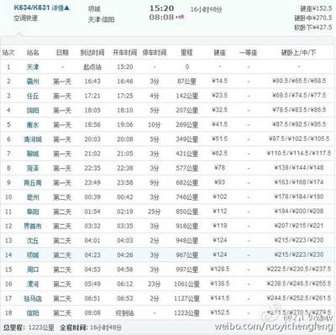336x335 pixels.
Task: Open the 菏泽 station link
Action: click(33, 168)
